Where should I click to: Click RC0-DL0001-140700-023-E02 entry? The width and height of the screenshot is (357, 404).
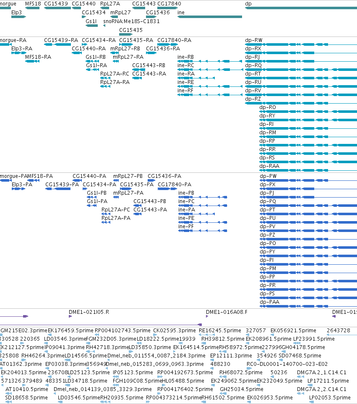point(287,364)
